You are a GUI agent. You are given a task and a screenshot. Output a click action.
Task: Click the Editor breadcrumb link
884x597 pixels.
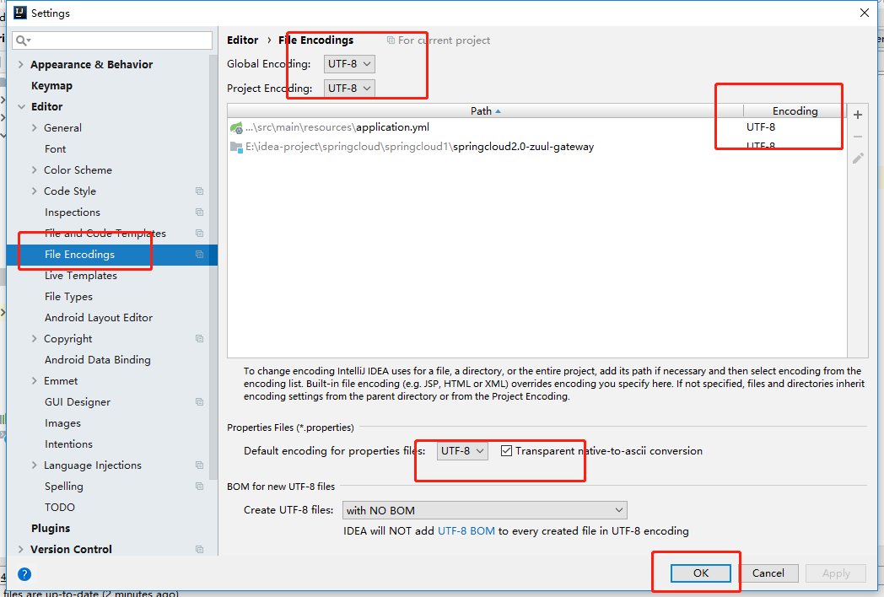click(242, 40)
